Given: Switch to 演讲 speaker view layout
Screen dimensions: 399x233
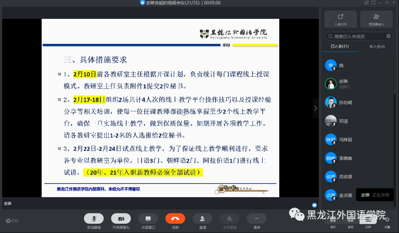Looking at the screenshot, I should 333,223.
